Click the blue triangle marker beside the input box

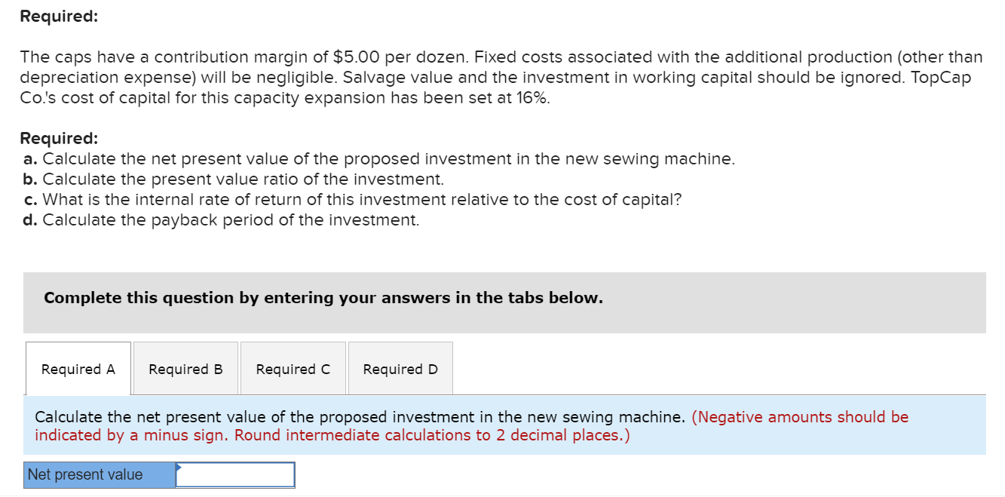coord(179,468)
